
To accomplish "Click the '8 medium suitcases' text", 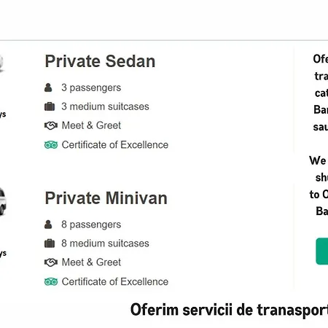I will (x=105, y=243).
